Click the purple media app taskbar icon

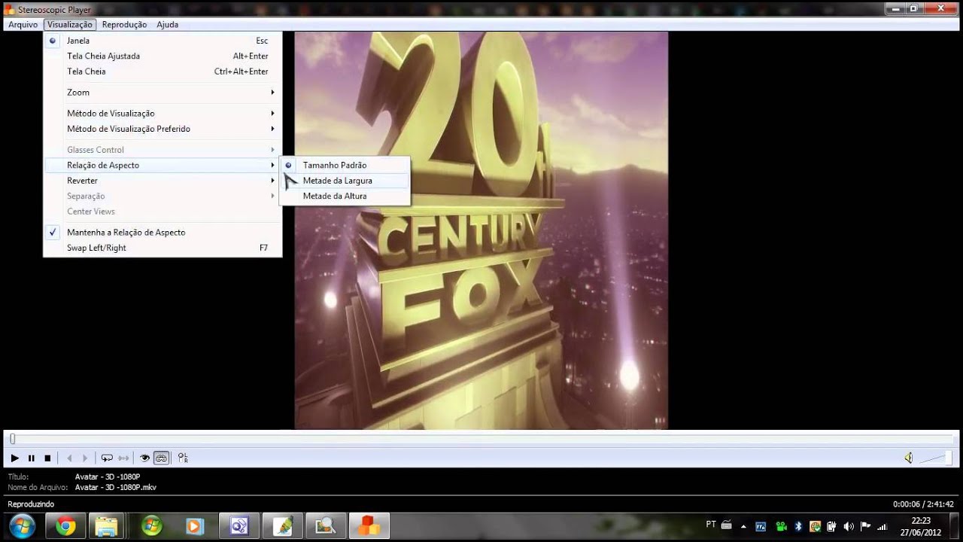pos(238,525)
